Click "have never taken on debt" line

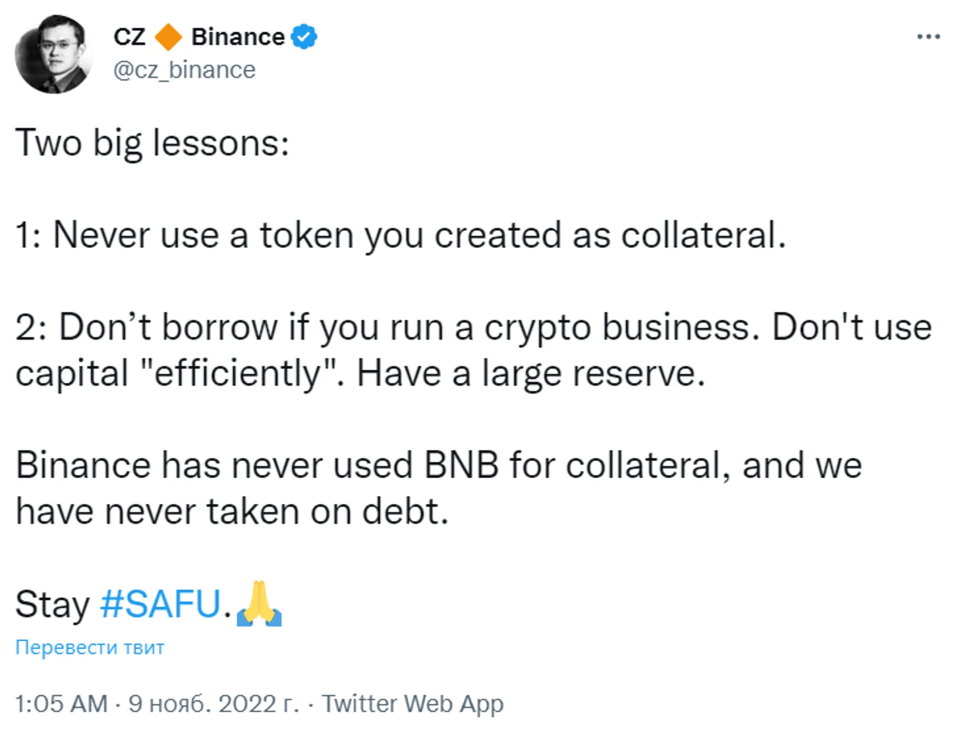(x=232, y=511)
